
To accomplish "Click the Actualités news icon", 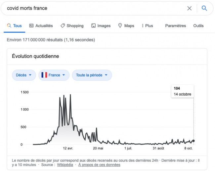I will point(31,26).
